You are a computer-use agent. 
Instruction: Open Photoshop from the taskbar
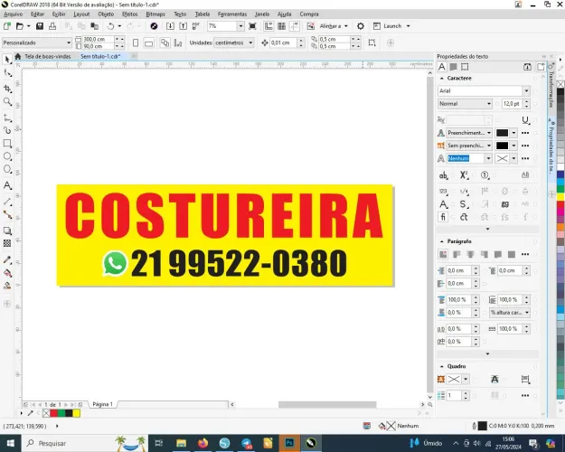click(289, 443)
